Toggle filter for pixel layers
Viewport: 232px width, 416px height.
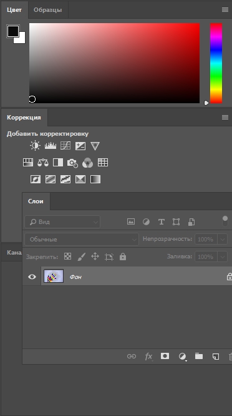tap(131, 221)
